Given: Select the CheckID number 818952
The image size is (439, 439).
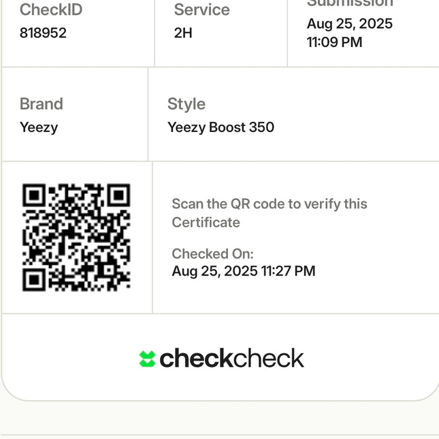Looking at the screenshot, I should coord(43,33).
